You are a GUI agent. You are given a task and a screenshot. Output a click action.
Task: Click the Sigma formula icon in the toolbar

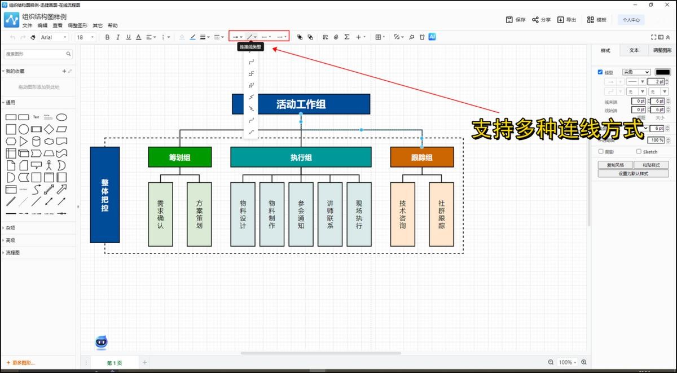346,37
